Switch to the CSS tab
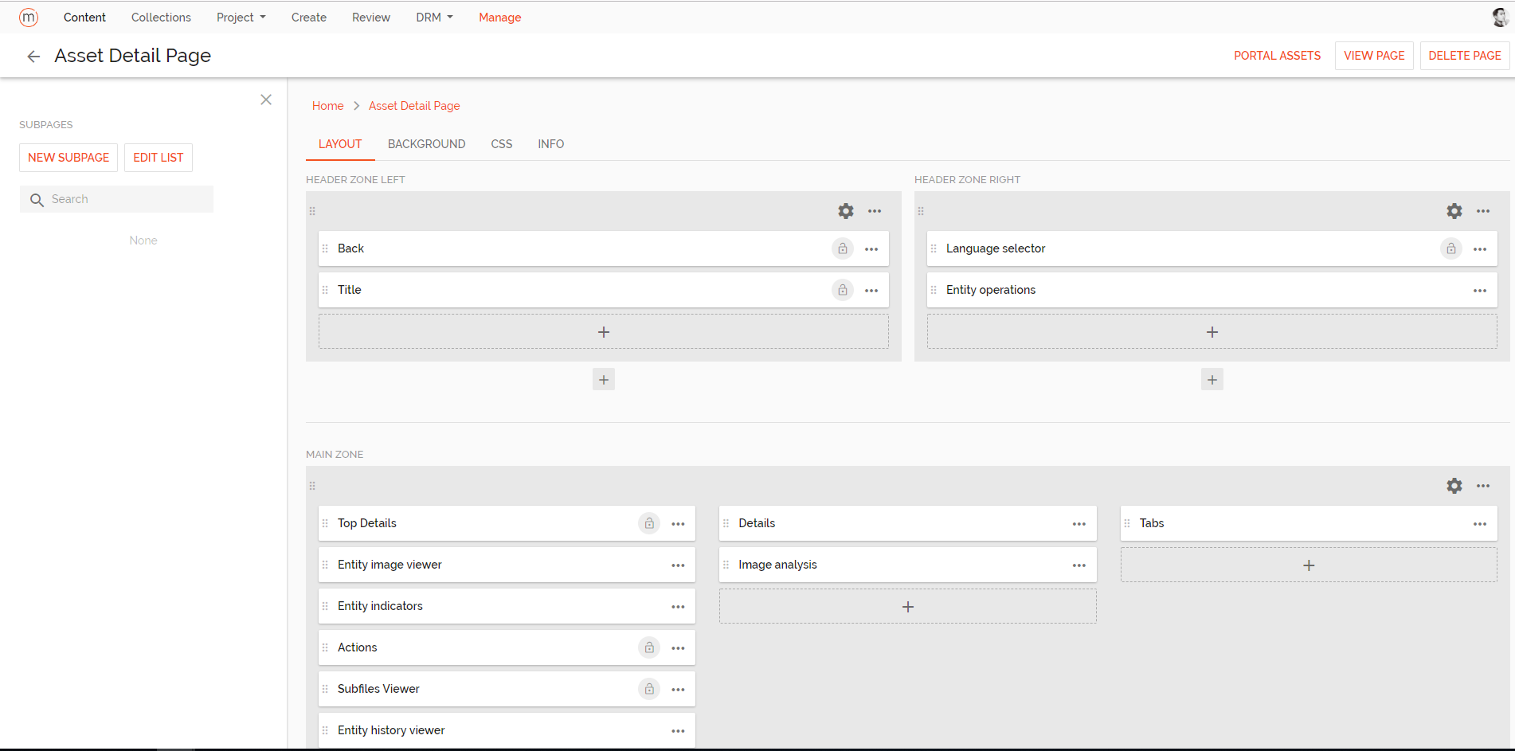This screenshot has height=751, width=1515. [502, 144]
